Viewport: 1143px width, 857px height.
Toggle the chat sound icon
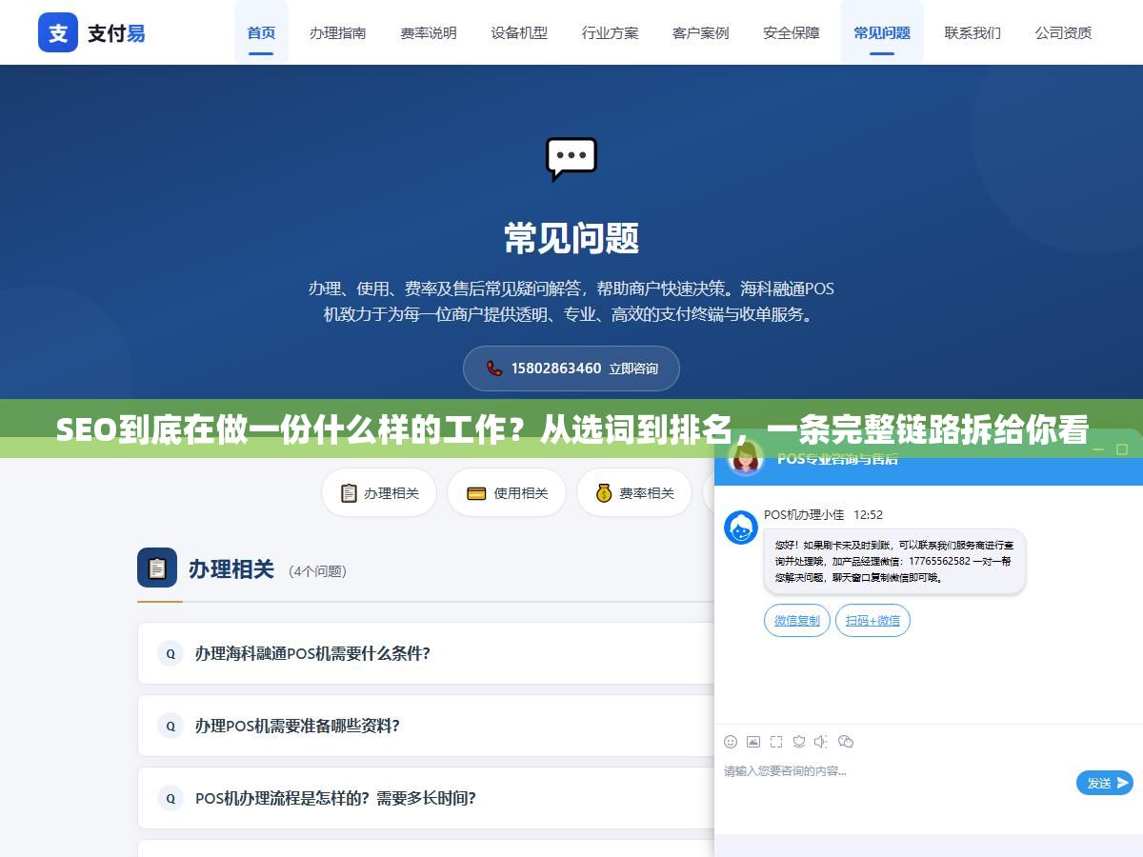pos(822,742)
